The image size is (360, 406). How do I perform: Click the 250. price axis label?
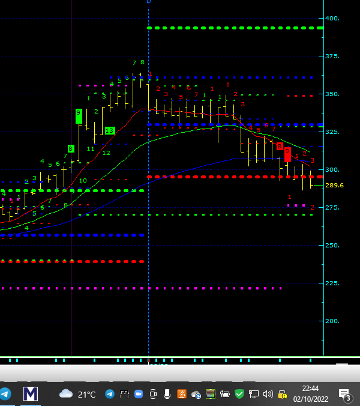[332, 245]
